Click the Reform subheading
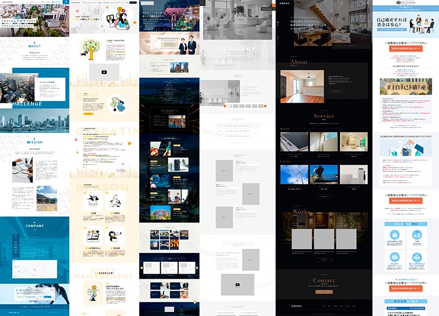This screenshot has width=439, height=316. pos(285,129)
